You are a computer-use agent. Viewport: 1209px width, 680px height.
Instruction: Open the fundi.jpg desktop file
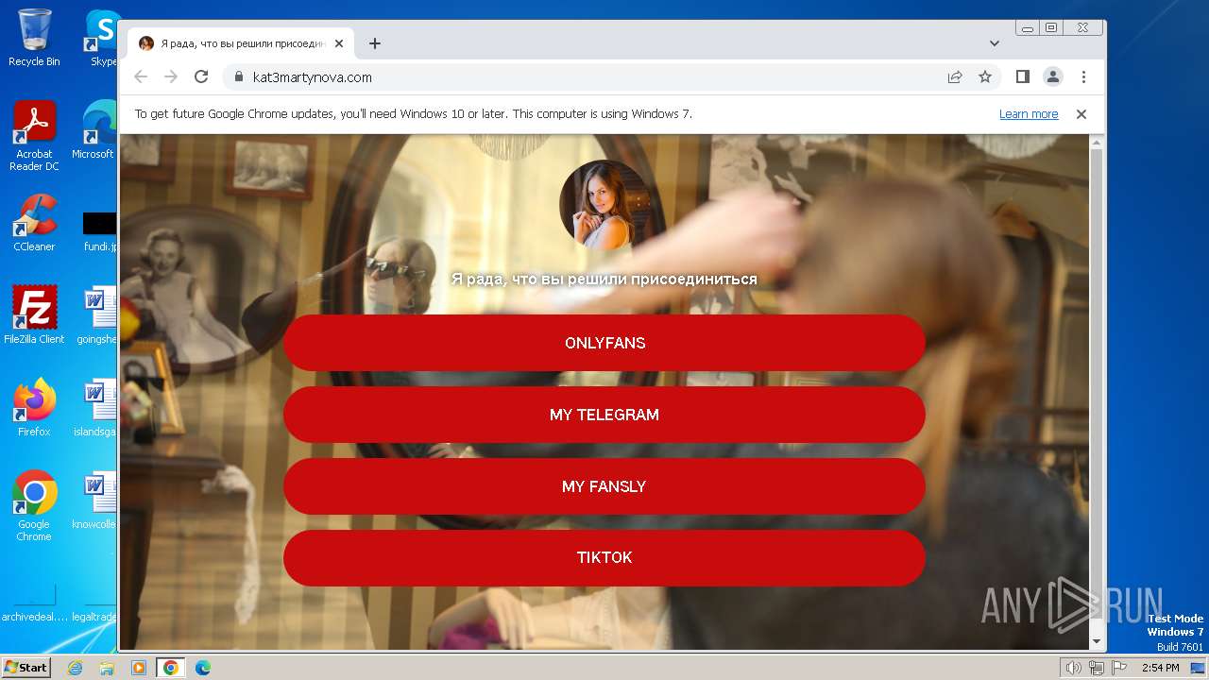[100, 231]
